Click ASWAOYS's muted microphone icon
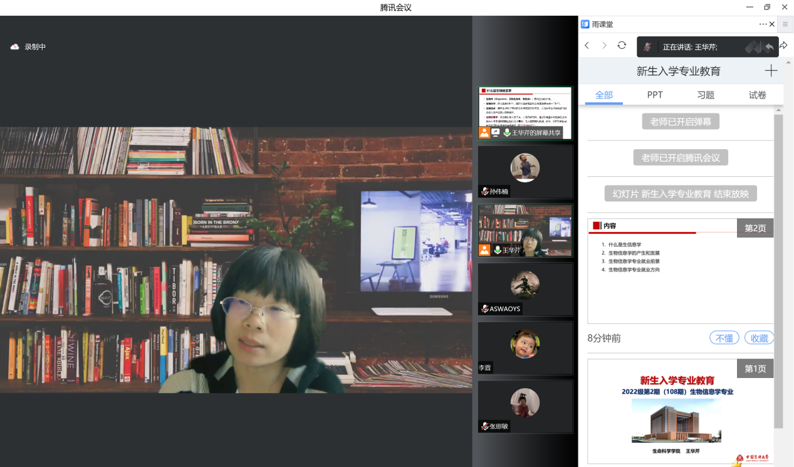Image resolution: width=794 pixels, height=467 pixels. 484,308
